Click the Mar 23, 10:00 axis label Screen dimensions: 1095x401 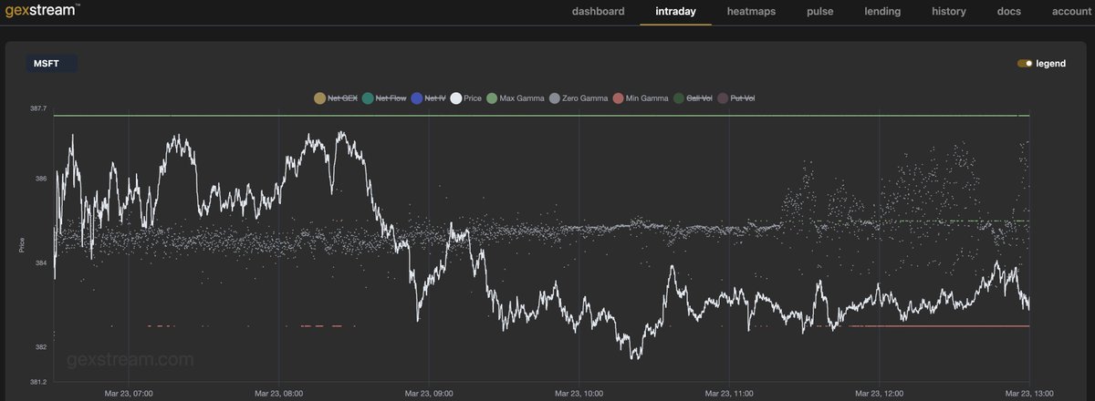click(x=579, y=394)
